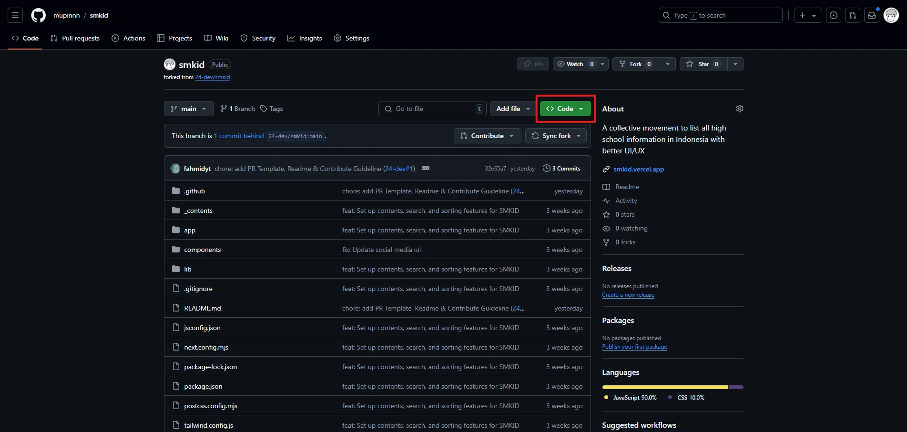Click JavaScript 90.0% language label
907x432 pixels.
(x=630, y=397)
